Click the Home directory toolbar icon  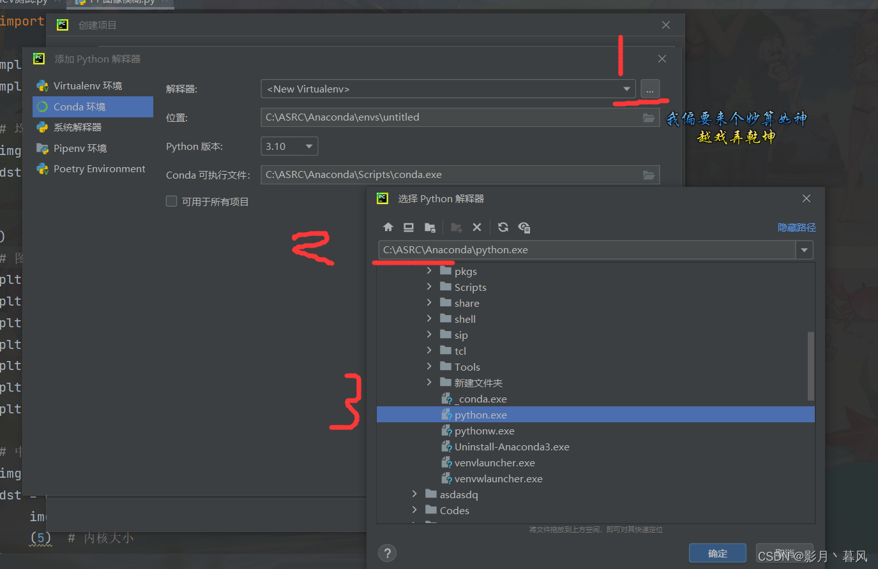coord(388,227)
